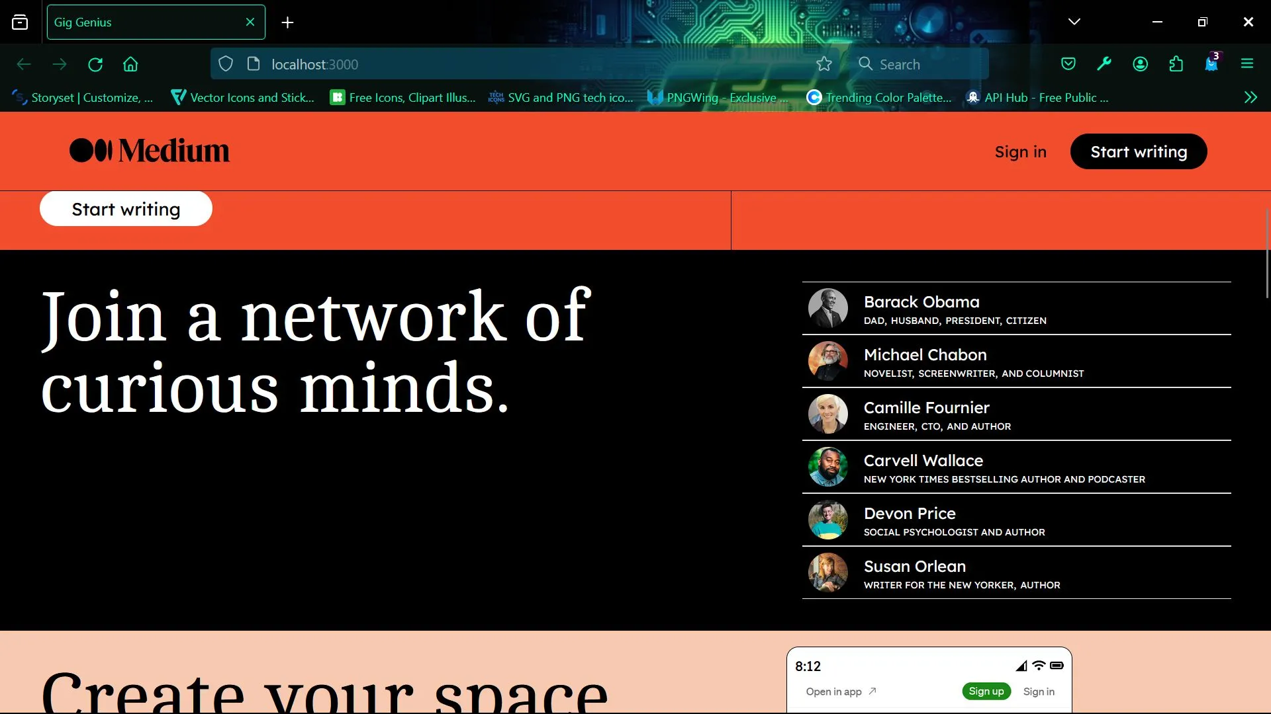1271x714 pixels.
Task: Show more bookmarks with double chevron
Action: pos(1250,98)
